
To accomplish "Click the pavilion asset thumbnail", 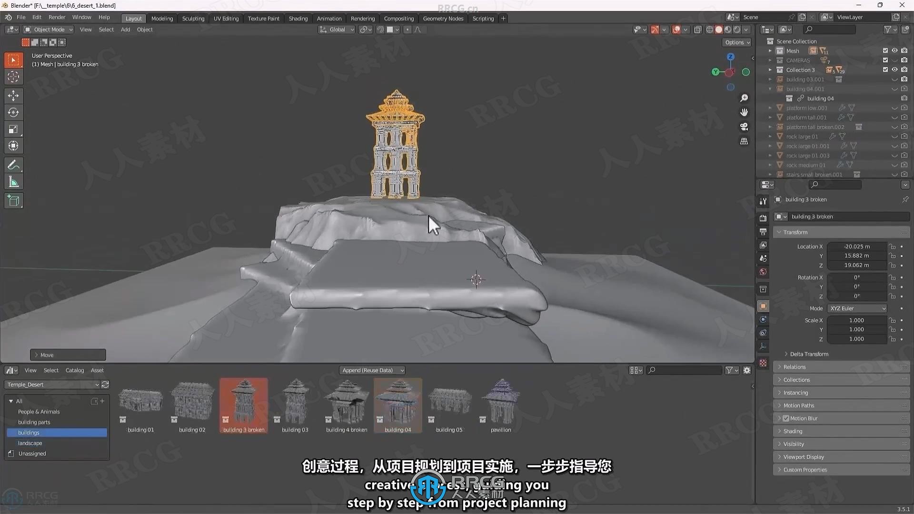I will [x=500, y=404].
